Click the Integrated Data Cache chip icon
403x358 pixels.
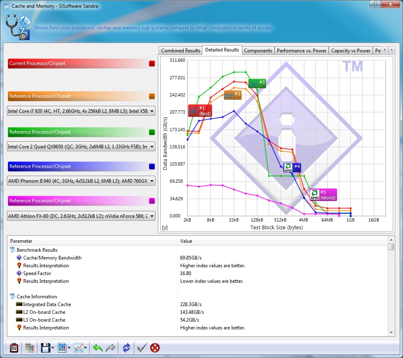[19, 304]
